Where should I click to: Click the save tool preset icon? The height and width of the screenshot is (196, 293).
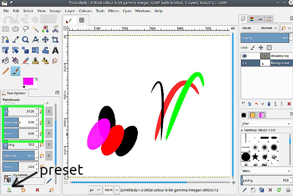(x=9, y=190)
